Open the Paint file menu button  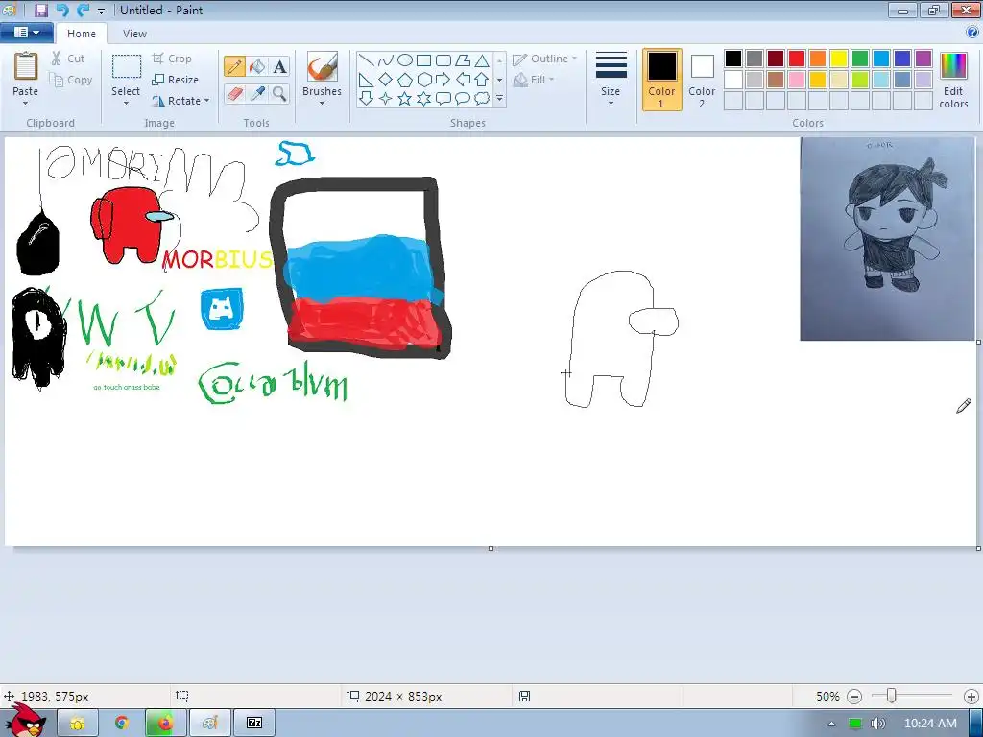(26, 32)
